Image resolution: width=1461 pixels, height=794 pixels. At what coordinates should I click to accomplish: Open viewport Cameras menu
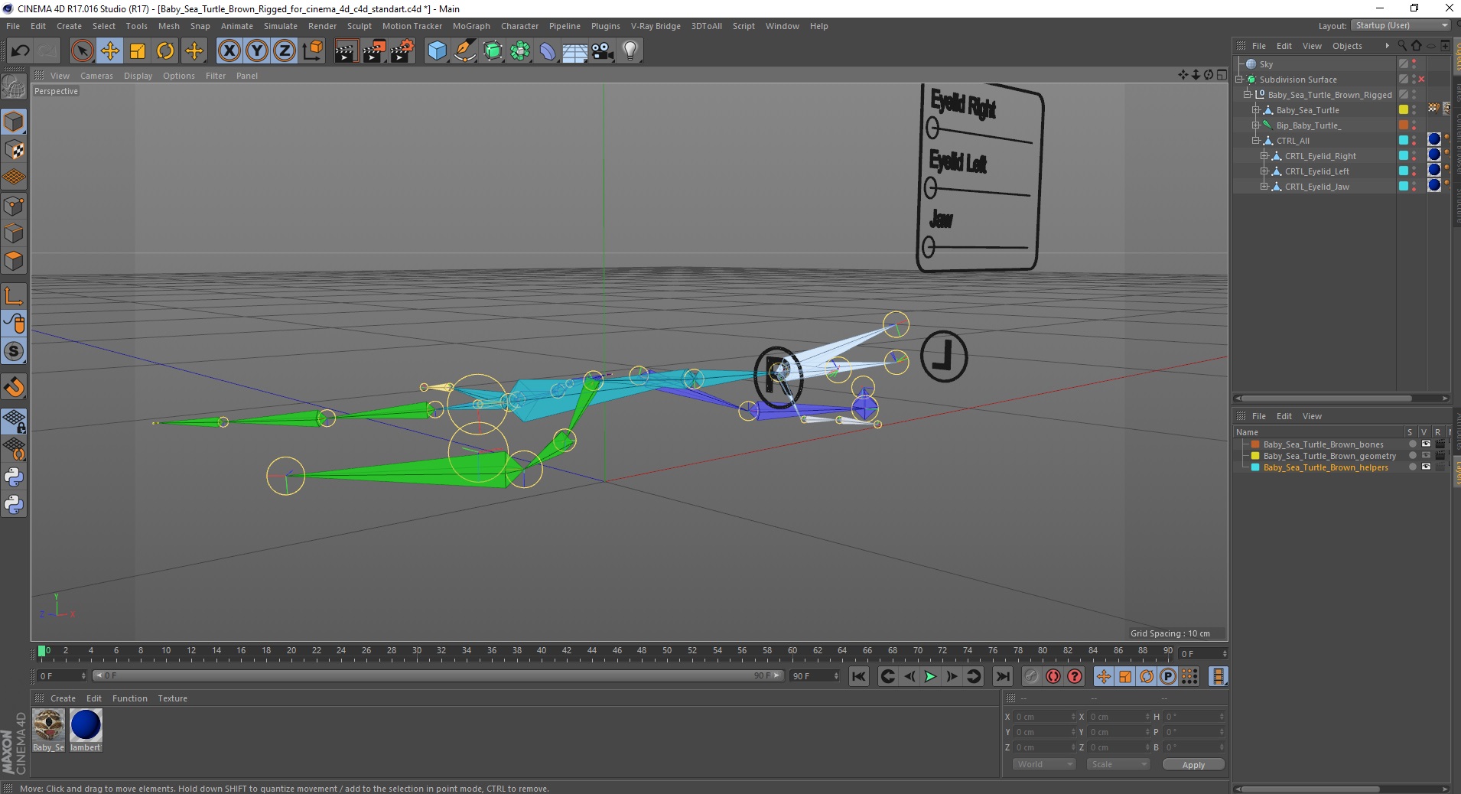[x=96, y=76]
